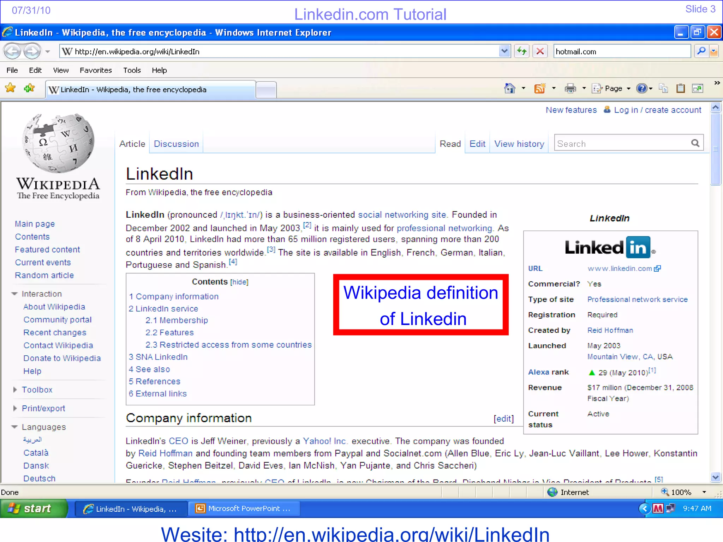Click the rightmost window-arrow command bar icon
Image resolution: width=723 pixels, height=542 pixels.
tap(698, 88)
